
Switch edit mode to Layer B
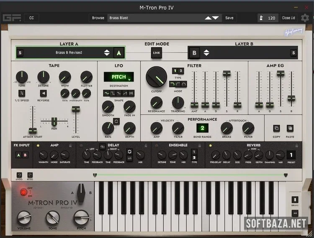(194, 53)
